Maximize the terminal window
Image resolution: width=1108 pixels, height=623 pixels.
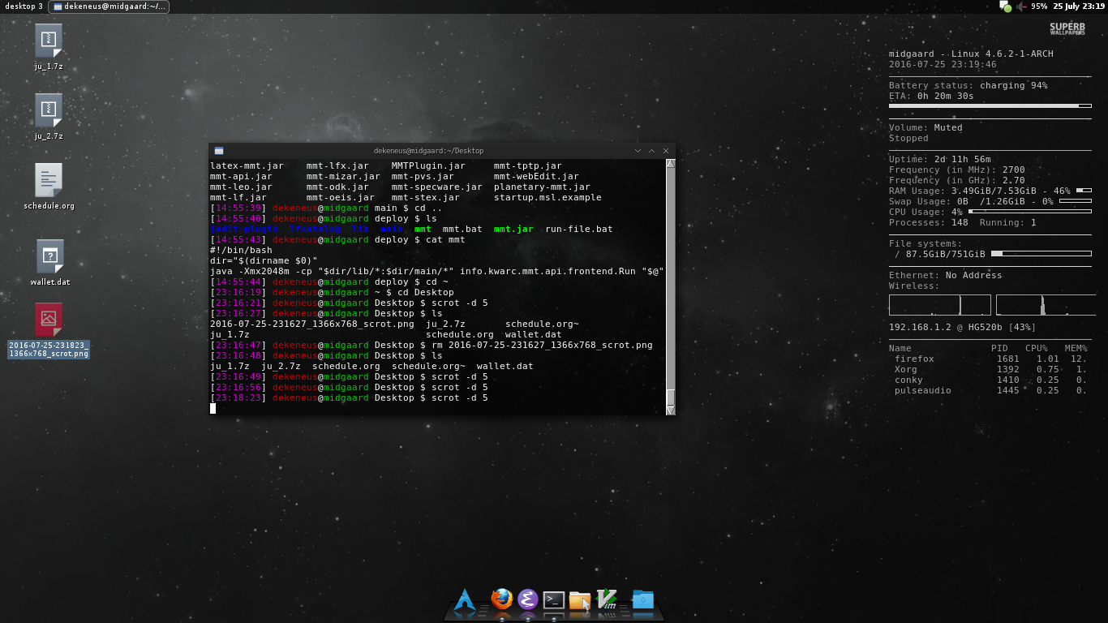[x=651, y=151]
